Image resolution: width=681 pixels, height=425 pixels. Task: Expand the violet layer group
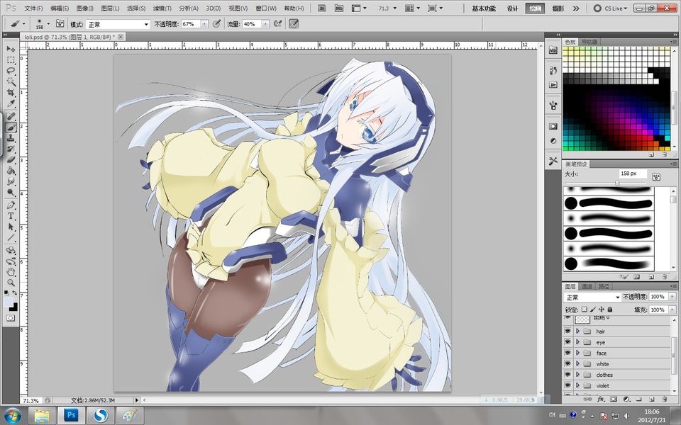coord(577,385)
